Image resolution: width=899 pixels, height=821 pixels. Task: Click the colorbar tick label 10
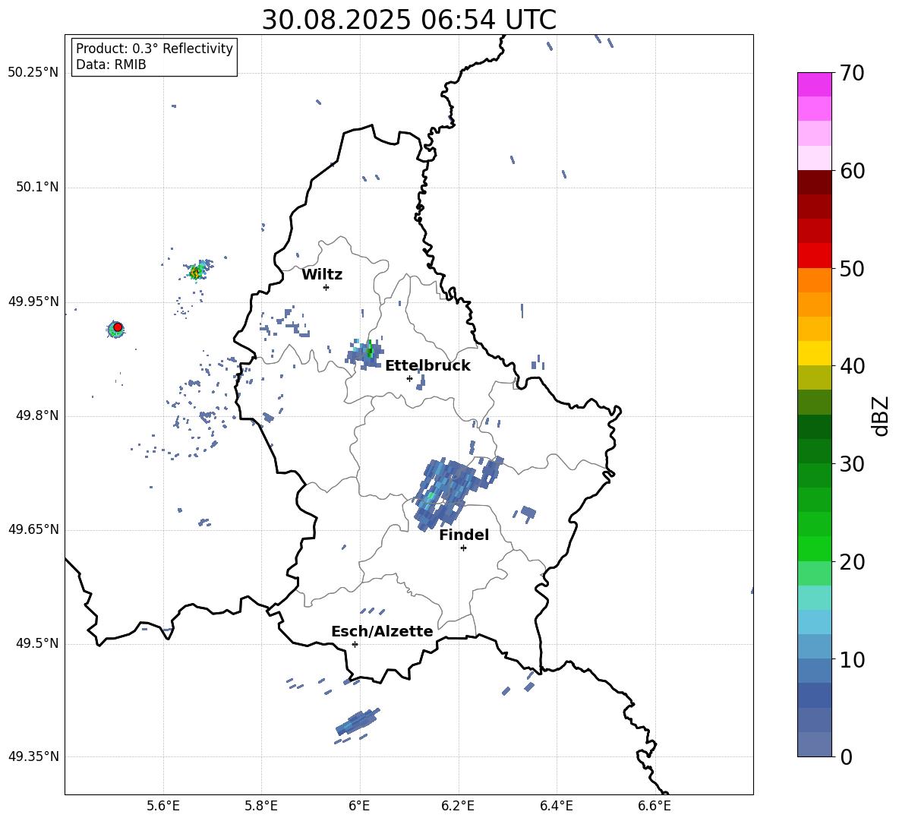852,659
